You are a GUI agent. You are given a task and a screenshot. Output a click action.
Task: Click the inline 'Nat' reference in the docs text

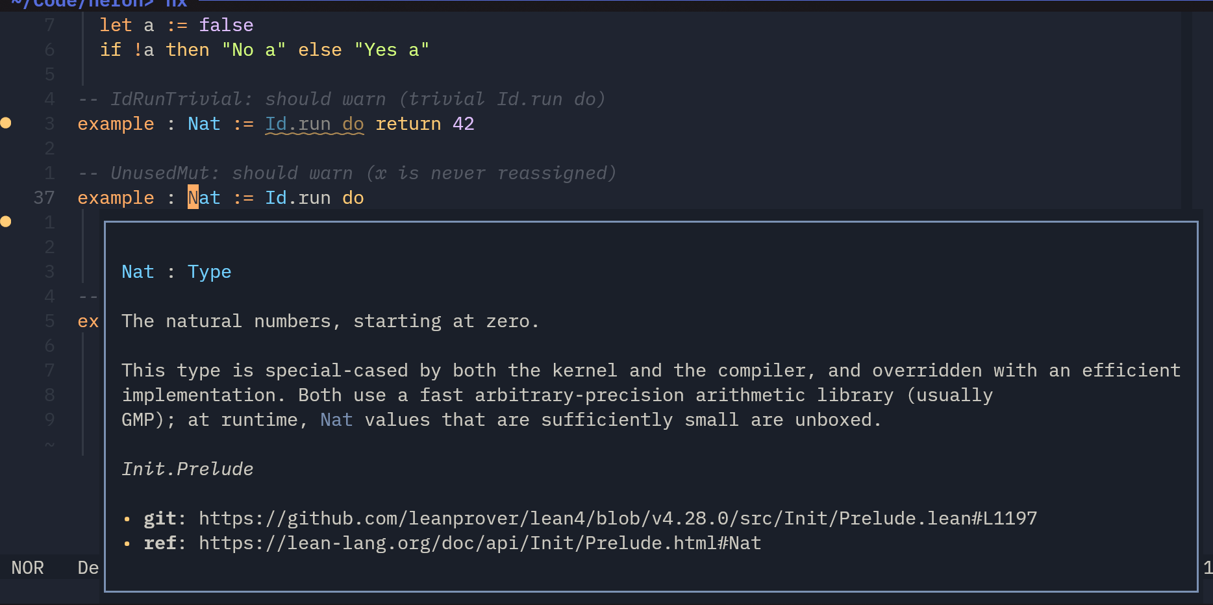tap(336, 420)
